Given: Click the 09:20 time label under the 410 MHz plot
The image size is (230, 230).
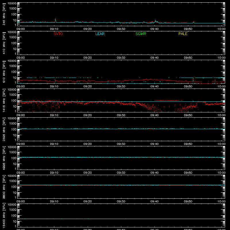Looking at the screenshot, I should click(88, 58).
